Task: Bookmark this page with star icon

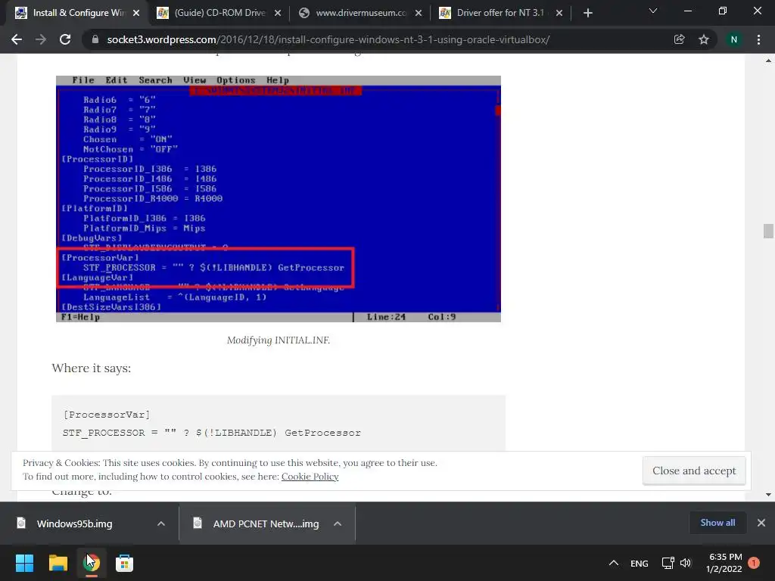Action: click(x=703, y=39)
